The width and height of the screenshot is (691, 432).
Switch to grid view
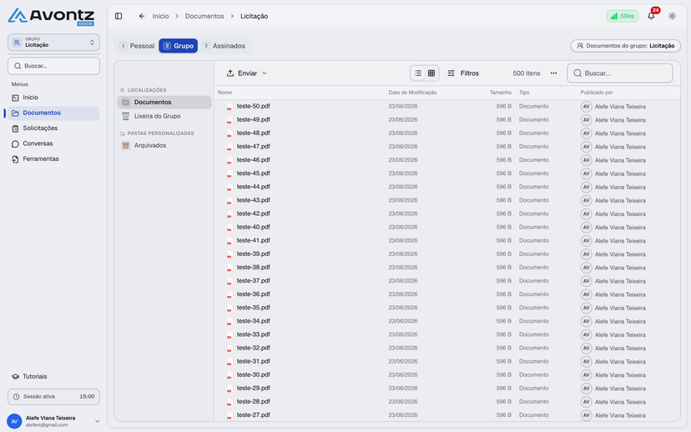click(431, 73)
